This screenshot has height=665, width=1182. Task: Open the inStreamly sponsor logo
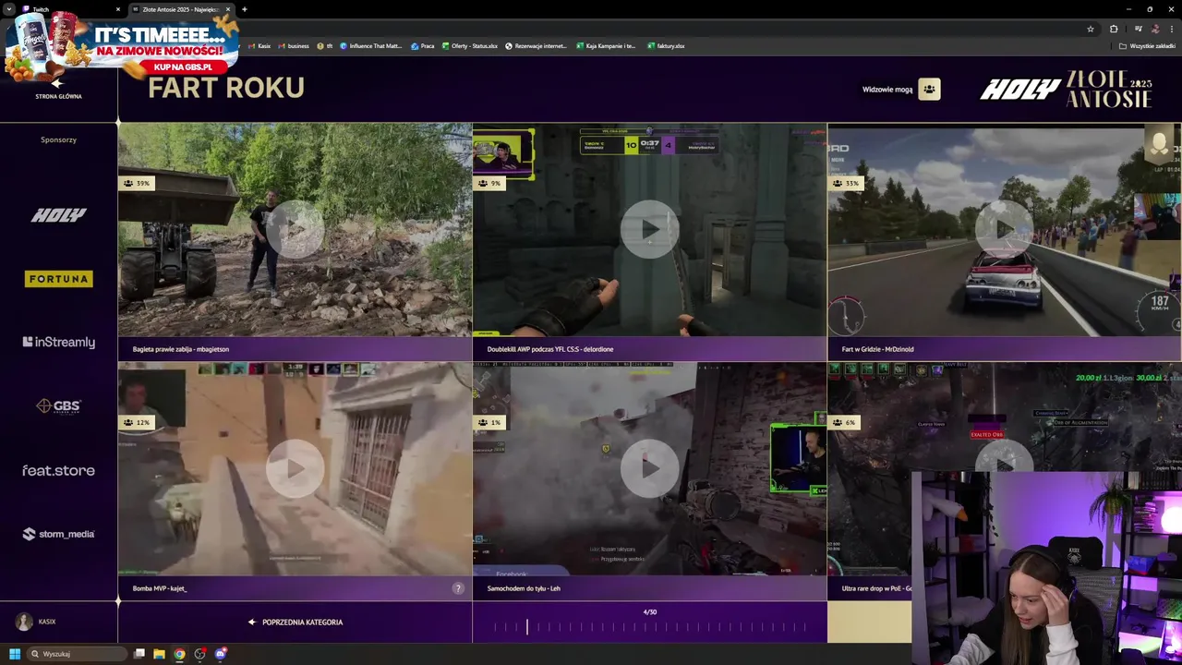58,342
